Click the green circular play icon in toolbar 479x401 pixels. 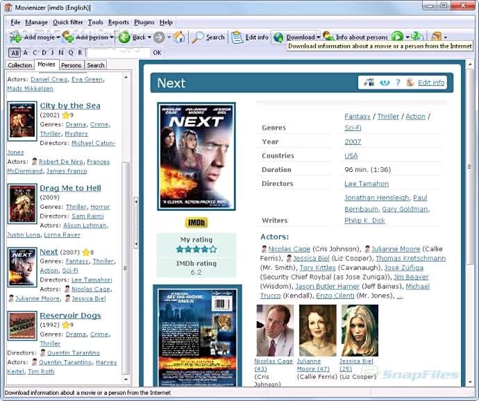pyautogui.click(x=397, y=37)
